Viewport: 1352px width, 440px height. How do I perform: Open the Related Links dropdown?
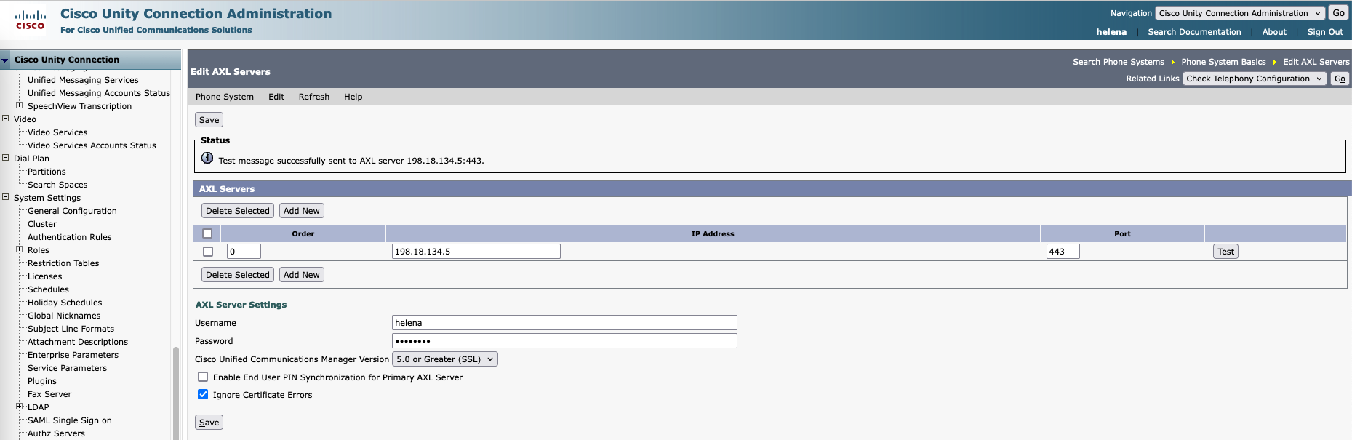1254,79
